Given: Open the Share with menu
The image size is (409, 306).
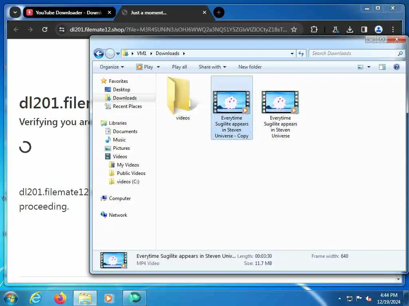Looking at the screenshot, I should [x=212, y=67].
